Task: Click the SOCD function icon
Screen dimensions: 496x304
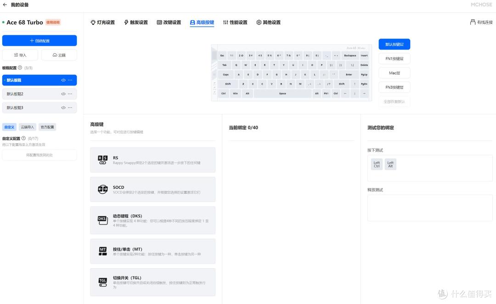Action: pos(102,189)
